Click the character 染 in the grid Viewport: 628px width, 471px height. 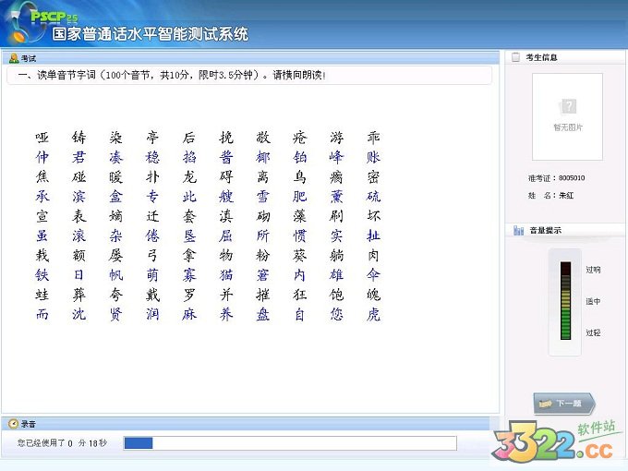tap(115, 138)
